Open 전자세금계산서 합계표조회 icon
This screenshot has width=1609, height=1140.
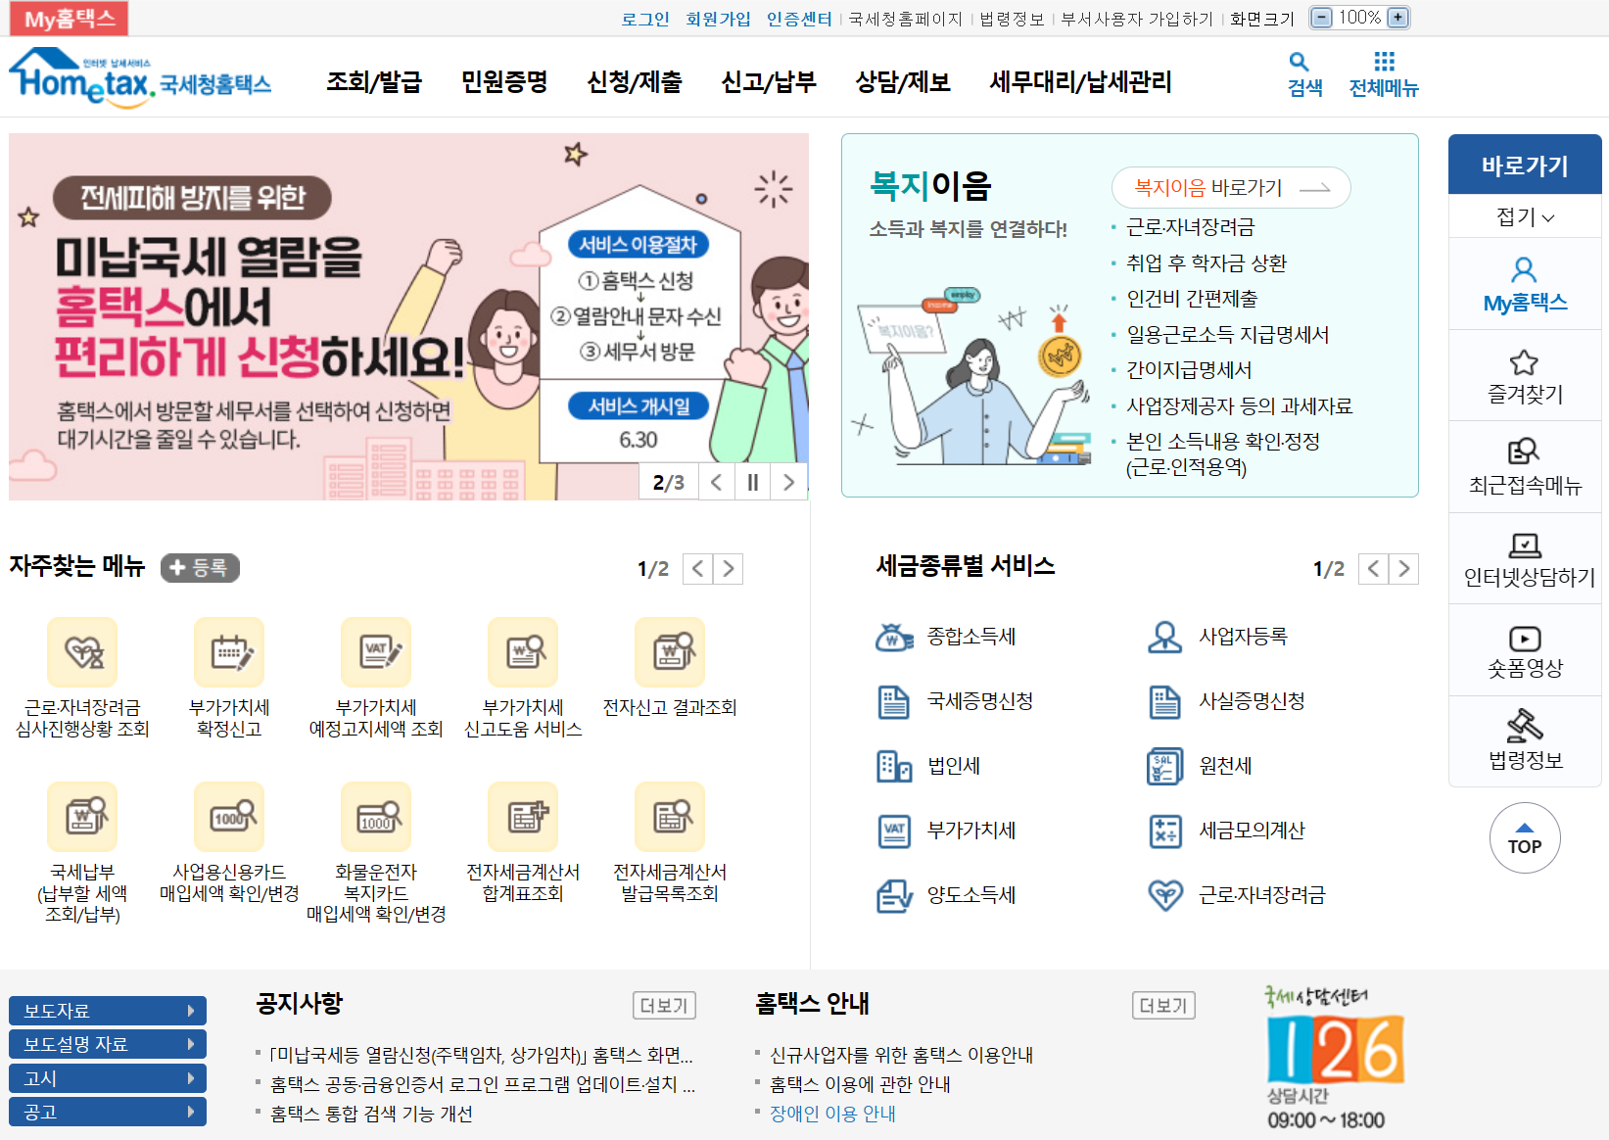[x=523, y=816]
